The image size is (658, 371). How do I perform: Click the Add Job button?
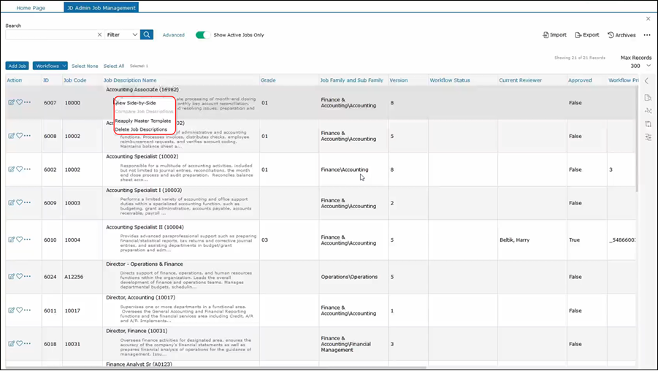(x=17, y=66)
